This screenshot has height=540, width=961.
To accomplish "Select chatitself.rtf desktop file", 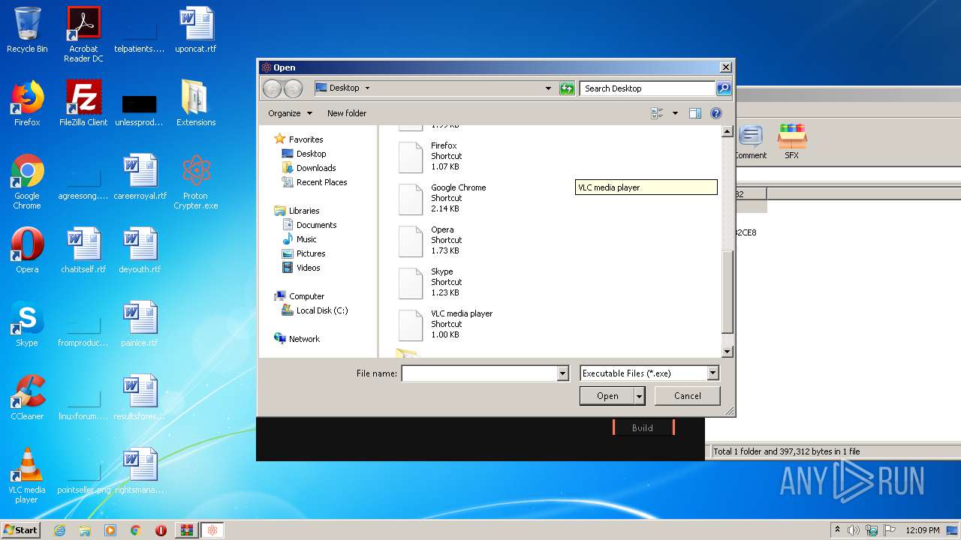I will [83, 250].
